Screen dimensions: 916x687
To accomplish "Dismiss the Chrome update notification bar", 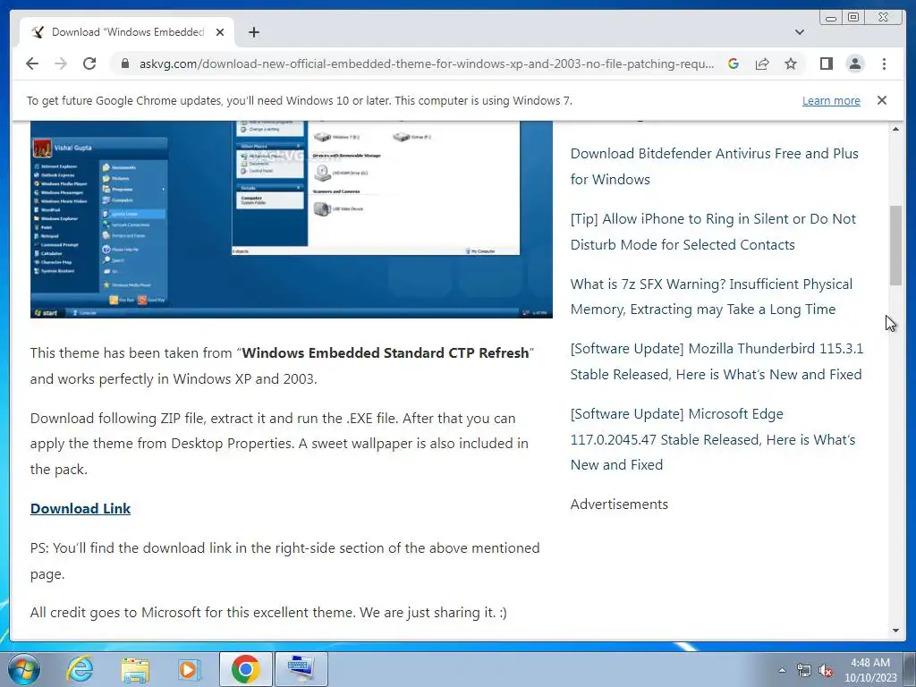I will pos(881,100).
